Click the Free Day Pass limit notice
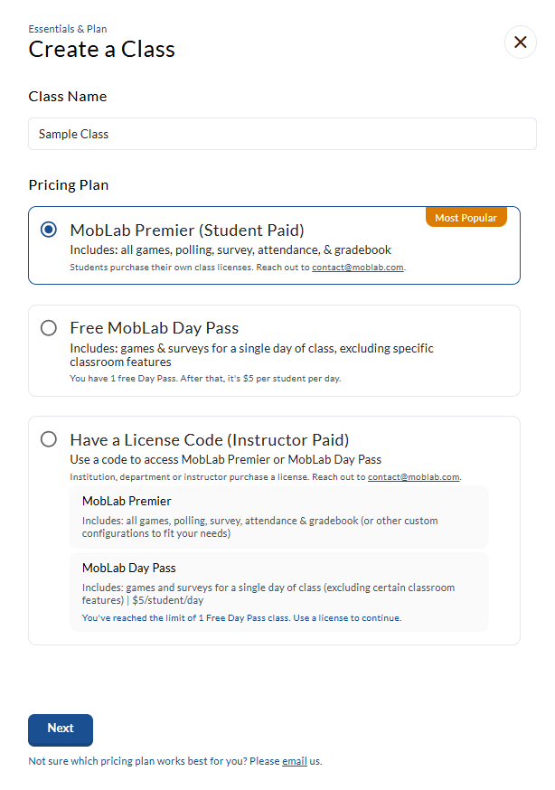 point(241,618)
